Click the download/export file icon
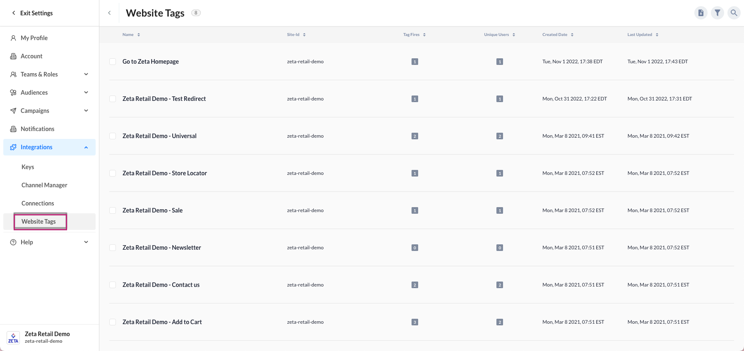The image size is (744, 351). tap(701, 13)
